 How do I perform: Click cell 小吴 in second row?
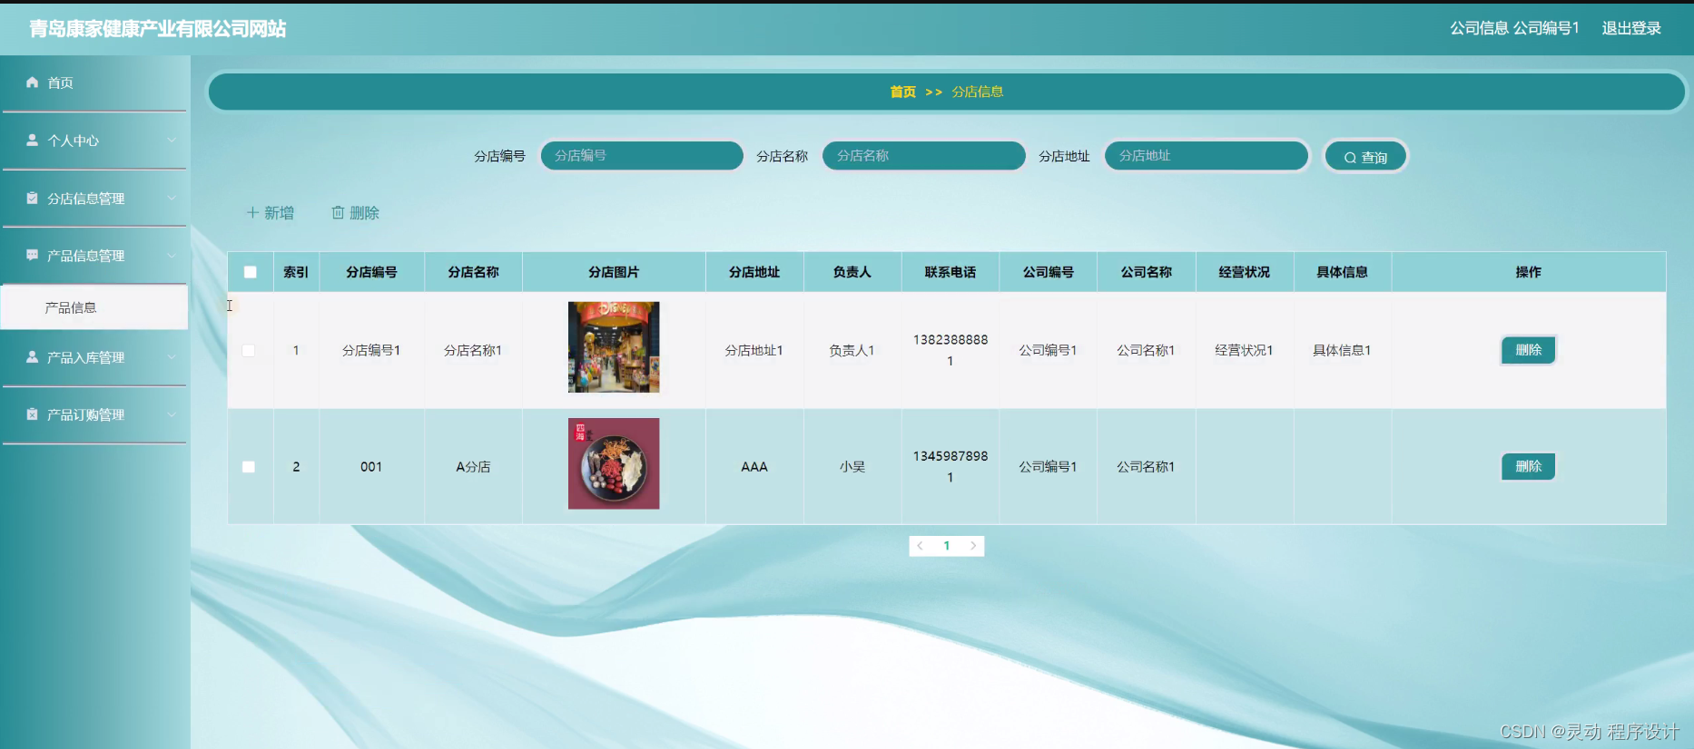852,467
